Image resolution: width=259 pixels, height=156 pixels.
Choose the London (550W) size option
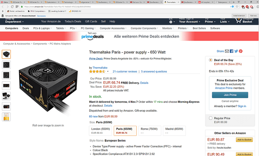[x=100, y=131]
